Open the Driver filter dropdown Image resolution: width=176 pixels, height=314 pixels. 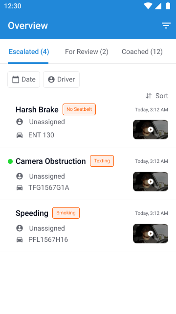(61, 79)
